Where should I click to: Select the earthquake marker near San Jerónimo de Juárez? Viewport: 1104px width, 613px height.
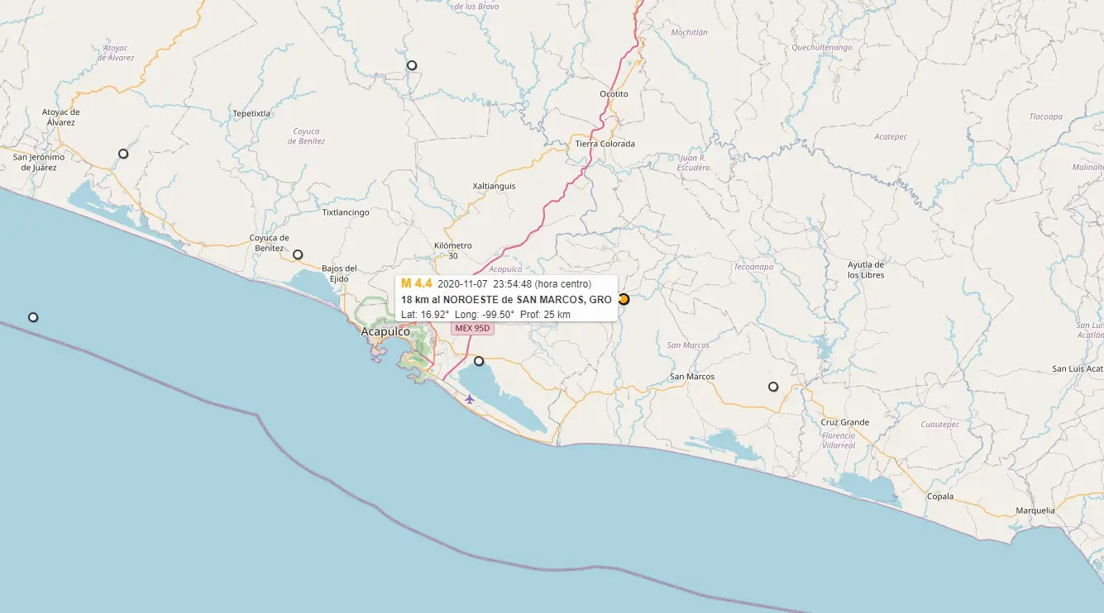pyautogui.click(x=123, y=154)
